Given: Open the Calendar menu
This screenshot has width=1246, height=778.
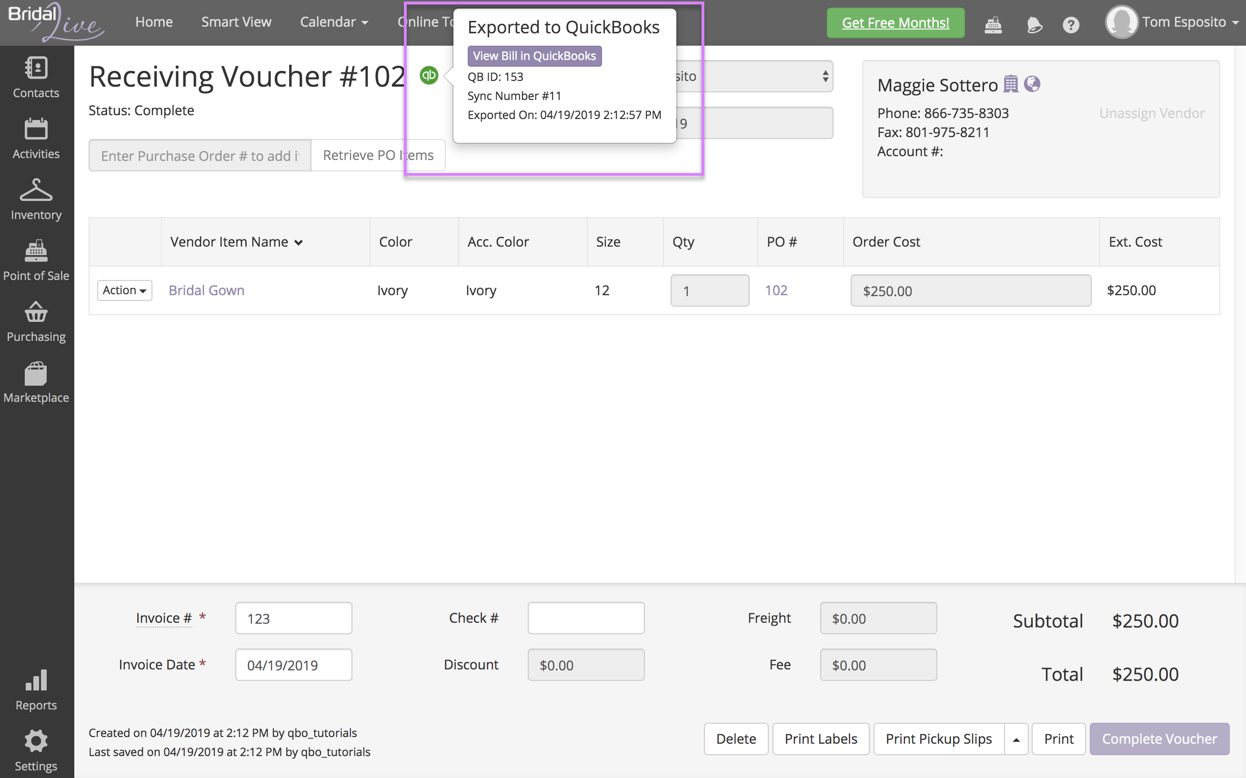Looking at the screenshot, I should [333, 22].
